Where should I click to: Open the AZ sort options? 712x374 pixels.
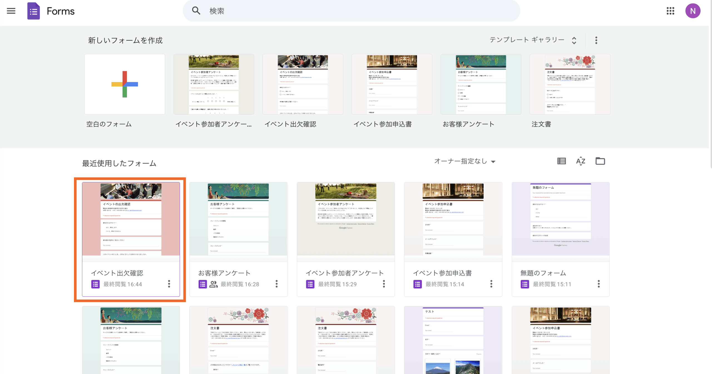(x=580, y=161)
